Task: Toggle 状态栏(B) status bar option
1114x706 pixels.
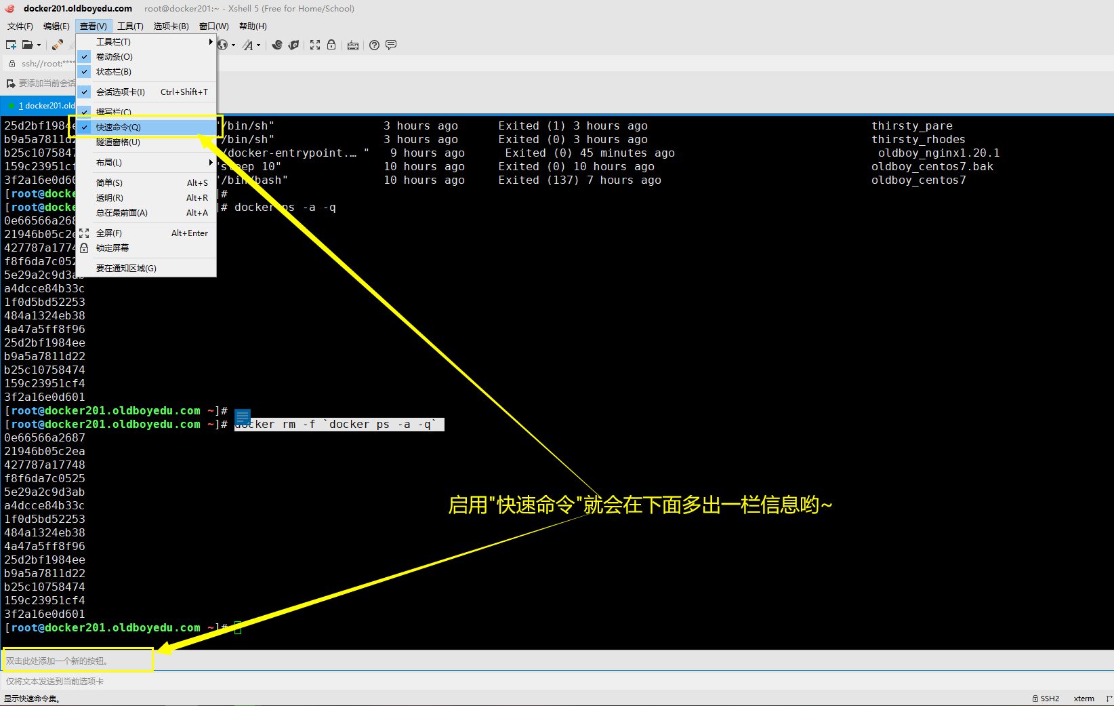Action: pos(114,72)
